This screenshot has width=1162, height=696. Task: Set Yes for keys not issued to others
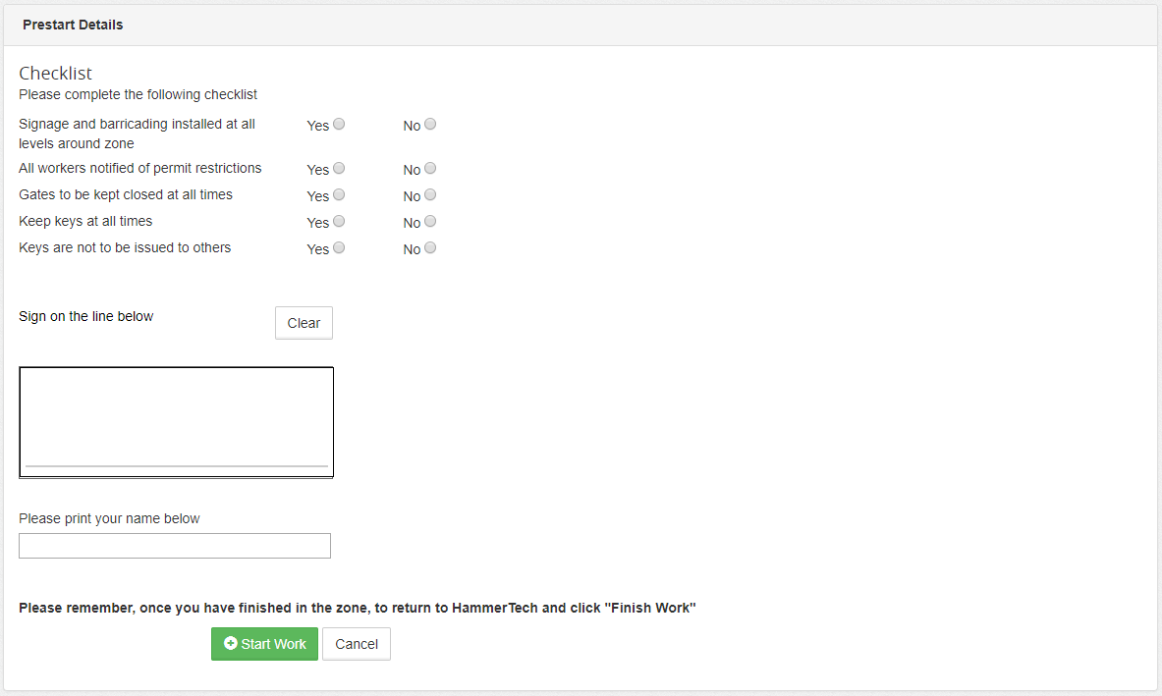click(x=339, y=248)
